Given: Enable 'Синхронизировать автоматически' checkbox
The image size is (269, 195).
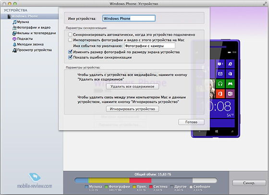Looking at the screenshot, I should click(70, 34).
